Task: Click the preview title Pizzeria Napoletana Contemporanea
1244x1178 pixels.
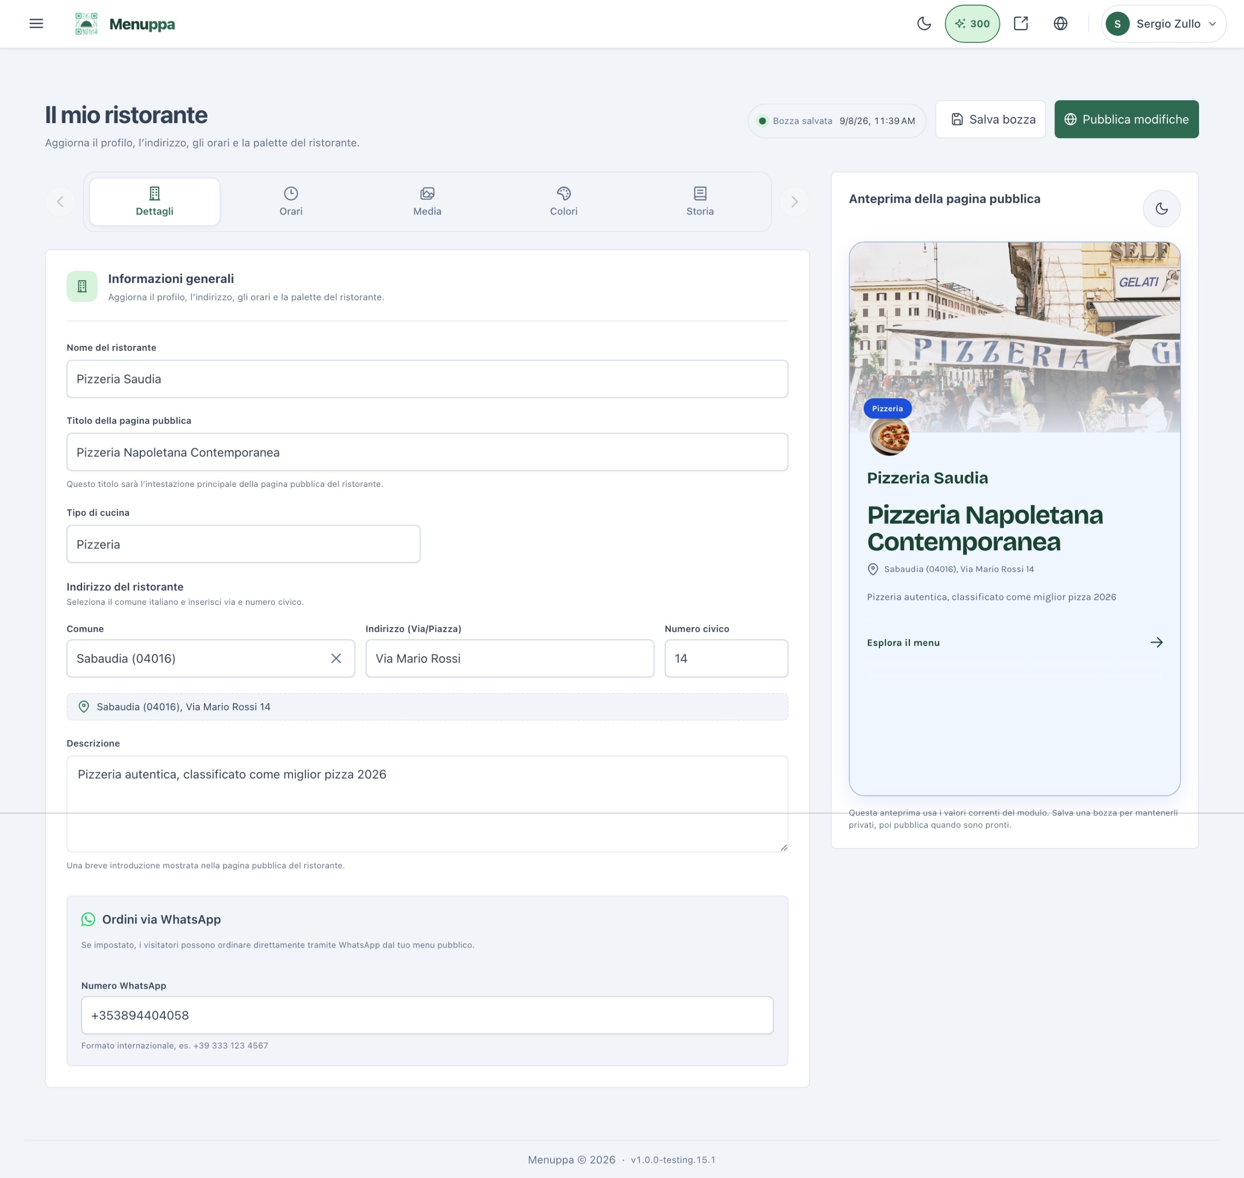Action: point(985,528)
